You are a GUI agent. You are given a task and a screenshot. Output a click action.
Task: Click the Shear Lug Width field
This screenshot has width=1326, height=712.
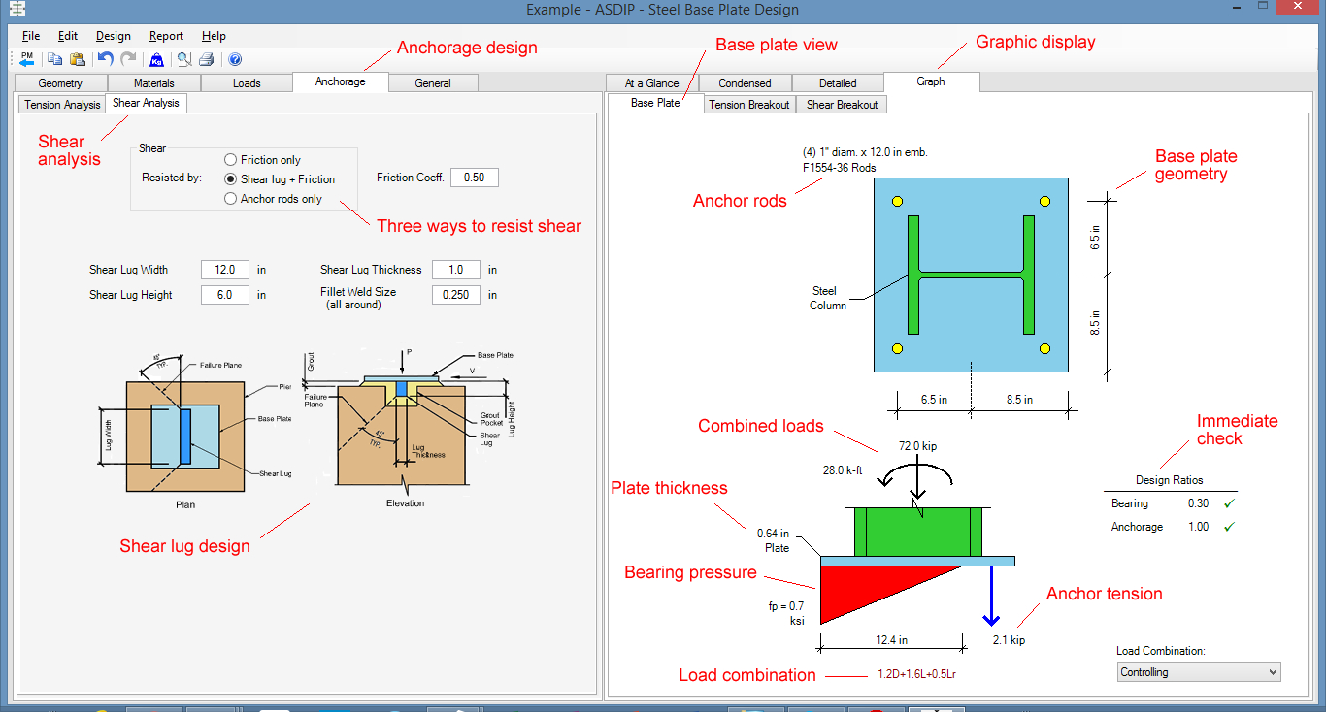click(x=225, y=269)
